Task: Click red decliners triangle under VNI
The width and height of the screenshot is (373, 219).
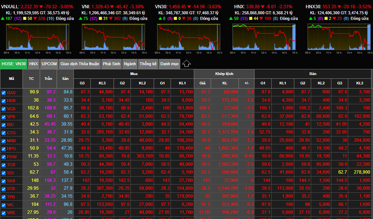Action: click(111, 18)
